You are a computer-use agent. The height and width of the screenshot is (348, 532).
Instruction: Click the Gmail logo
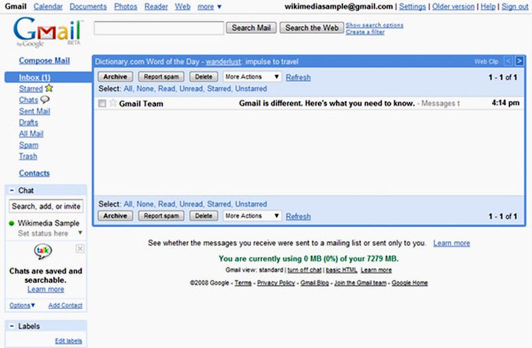tap(47, 32)
